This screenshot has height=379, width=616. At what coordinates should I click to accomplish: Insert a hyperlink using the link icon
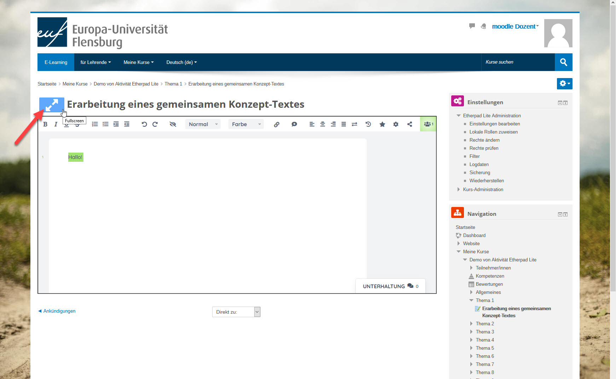(277, 124)
